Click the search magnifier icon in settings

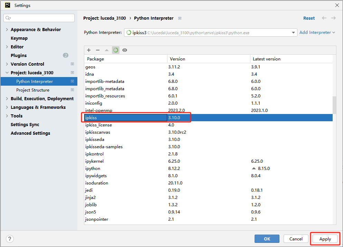[8, 18]
